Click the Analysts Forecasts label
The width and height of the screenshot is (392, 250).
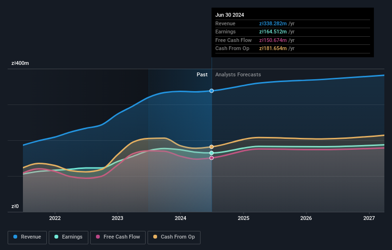(238, 74)
